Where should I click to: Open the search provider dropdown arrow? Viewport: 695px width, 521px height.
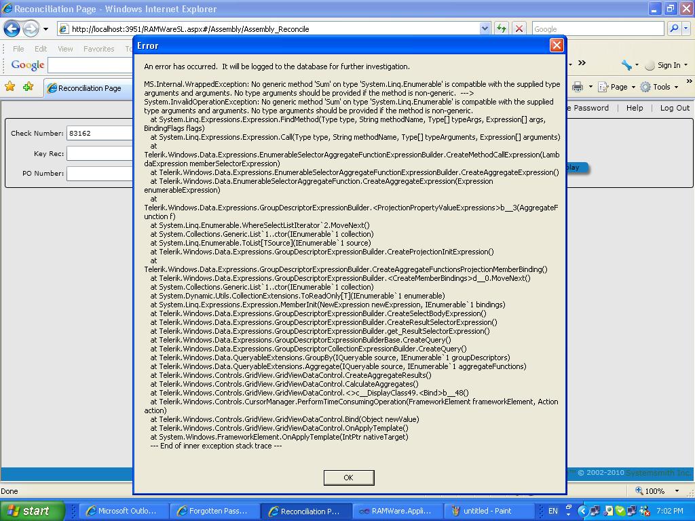pos(686,28)
